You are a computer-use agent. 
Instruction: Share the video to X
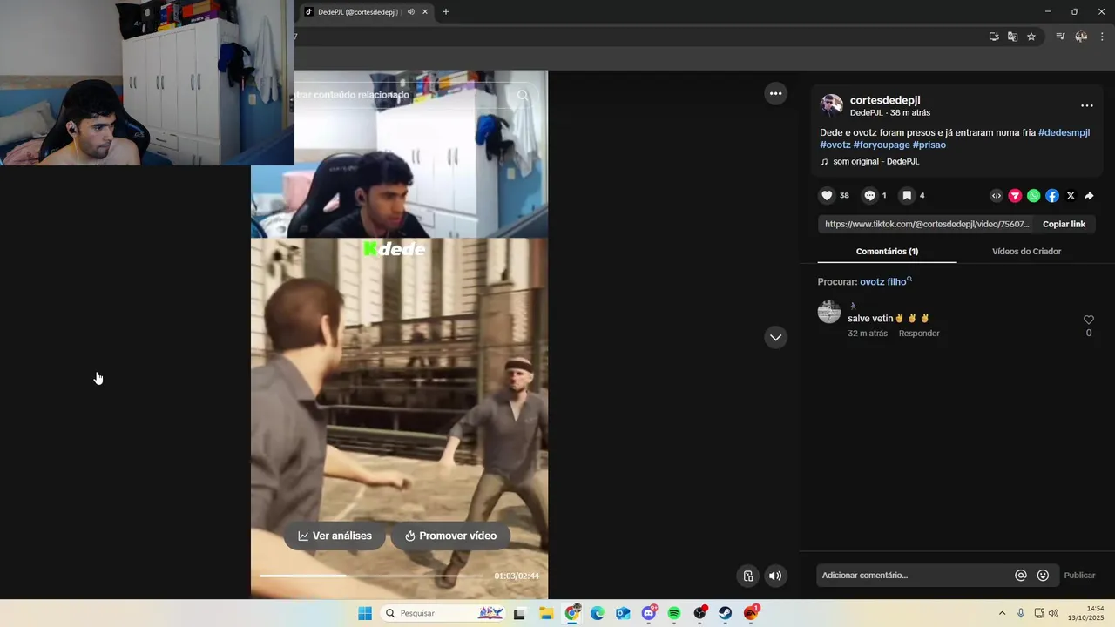pyautogui.click(x=1071, y=196)
